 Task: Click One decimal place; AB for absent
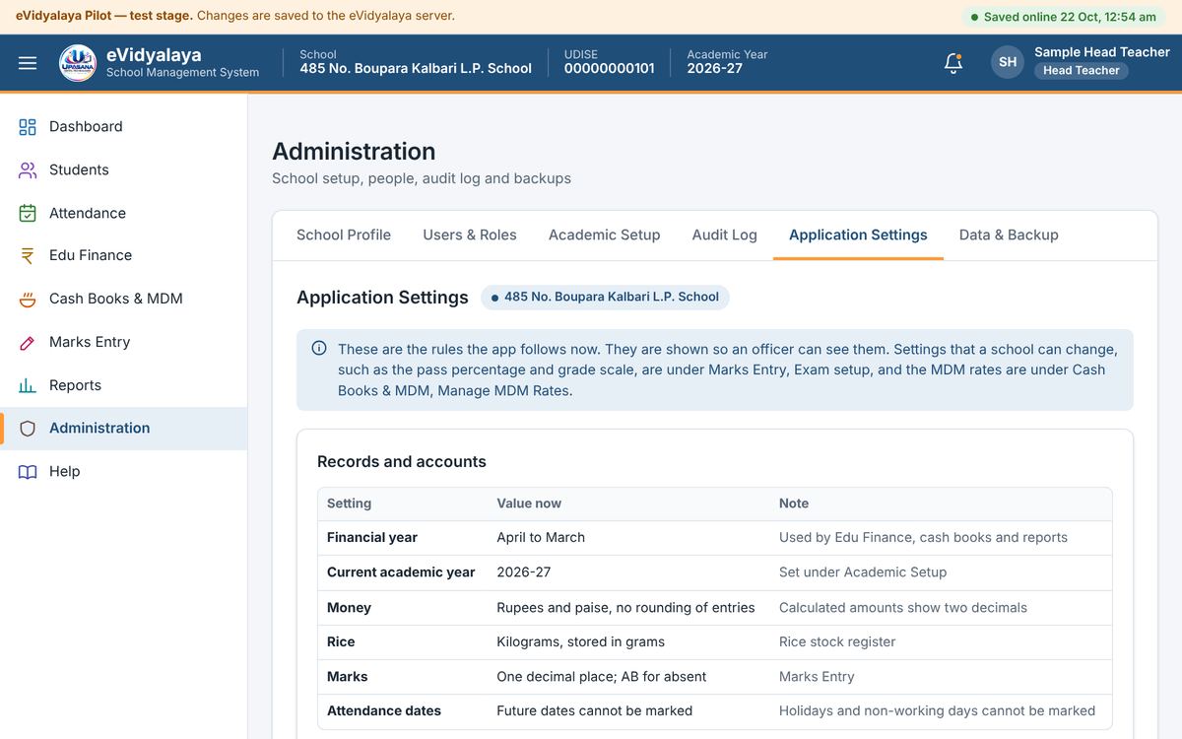pyautogui.click(x=601, y=676)
